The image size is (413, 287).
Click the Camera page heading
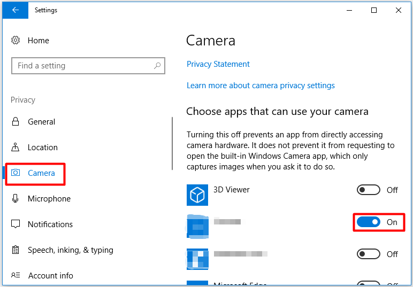point(210,41)
